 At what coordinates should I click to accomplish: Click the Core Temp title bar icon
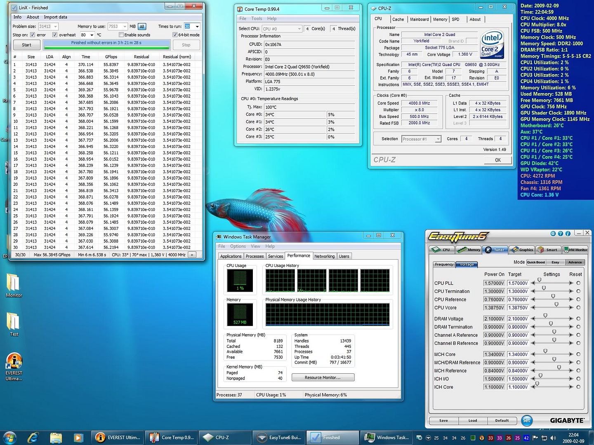(240, 9)
